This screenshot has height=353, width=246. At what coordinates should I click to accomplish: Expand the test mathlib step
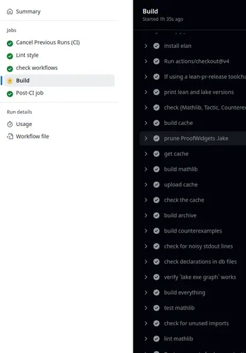pos(146,308)
